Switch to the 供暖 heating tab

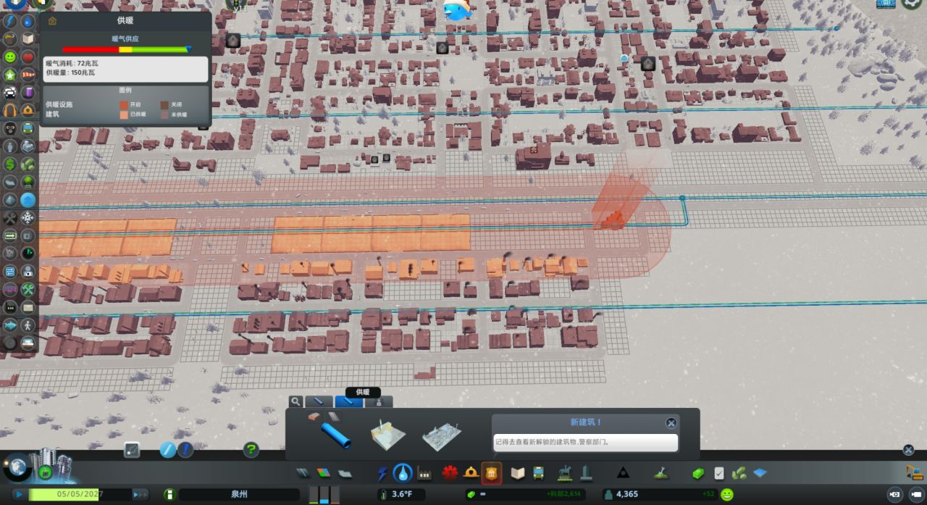348,401
